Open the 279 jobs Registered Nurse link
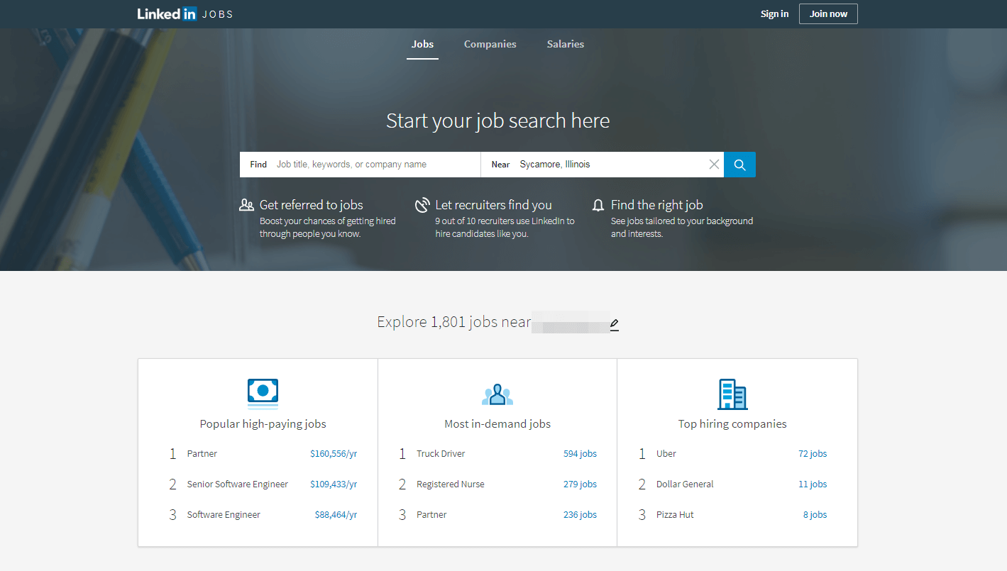 coord(580,484)
